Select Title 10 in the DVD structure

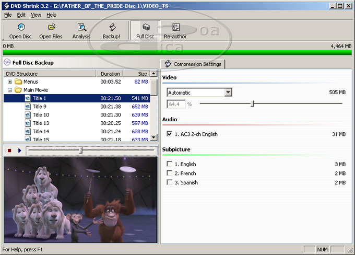coord(41,115)
